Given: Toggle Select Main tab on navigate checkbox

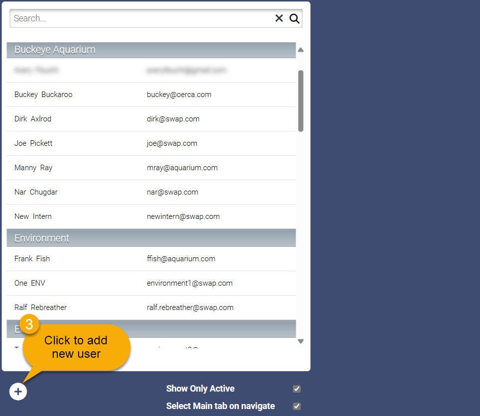Looking at the screenshot, I should 297,406.
